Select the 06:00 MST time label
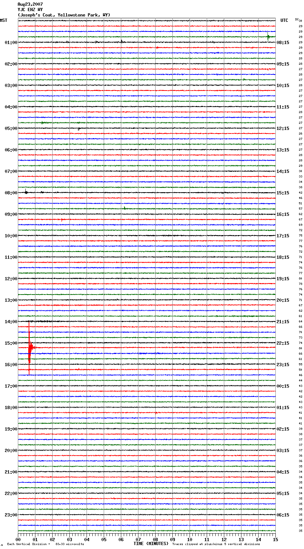This screenshot has height=549, width=304. point(11,150)
